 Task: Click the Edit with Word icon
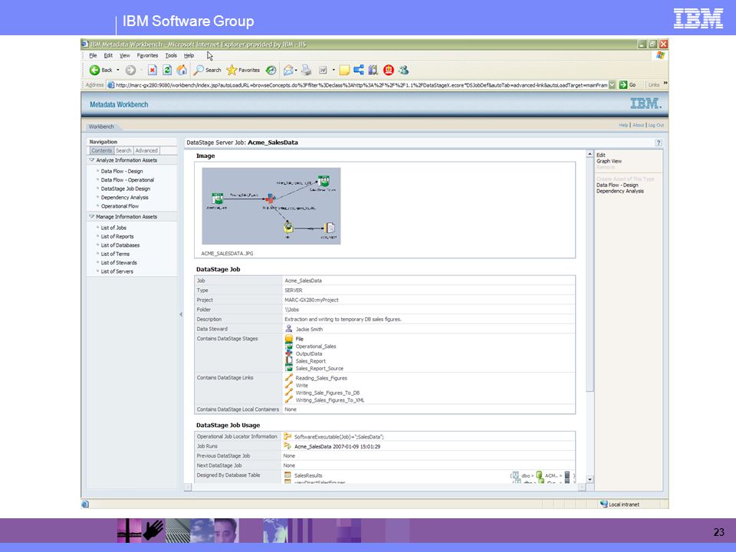pos(323,70)
